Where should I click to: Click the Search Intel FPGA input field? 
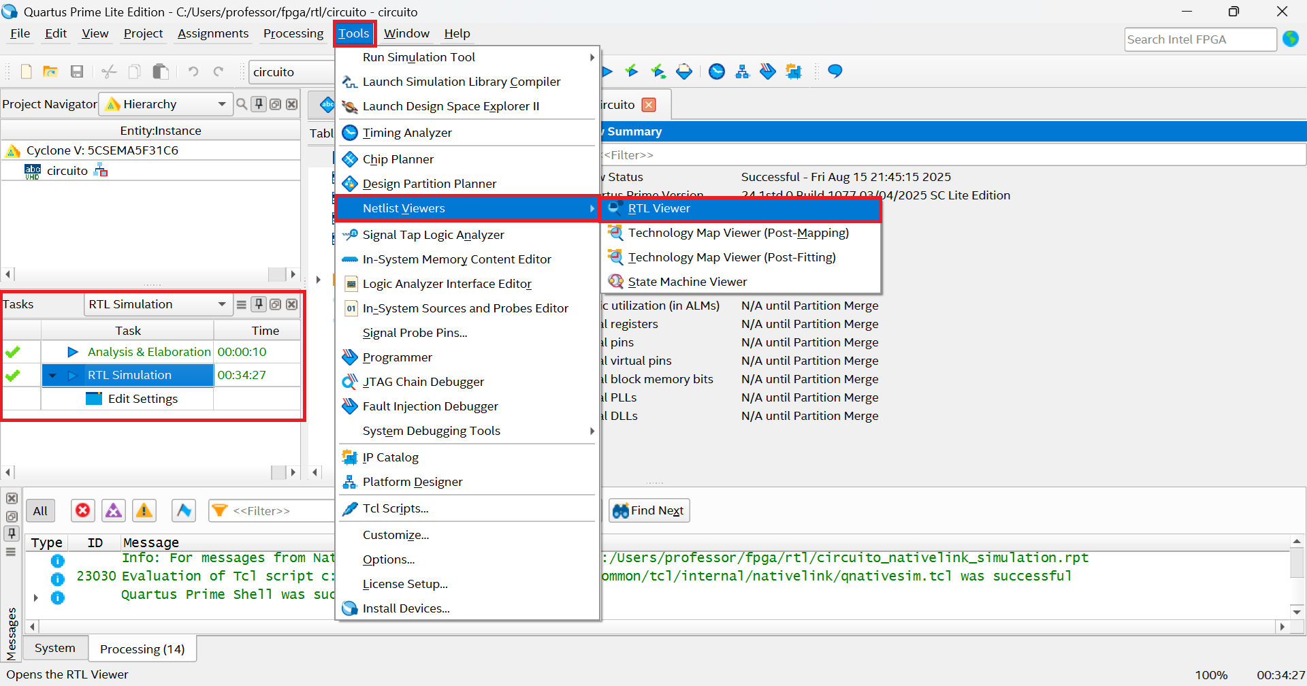[x=1199, y=39]
